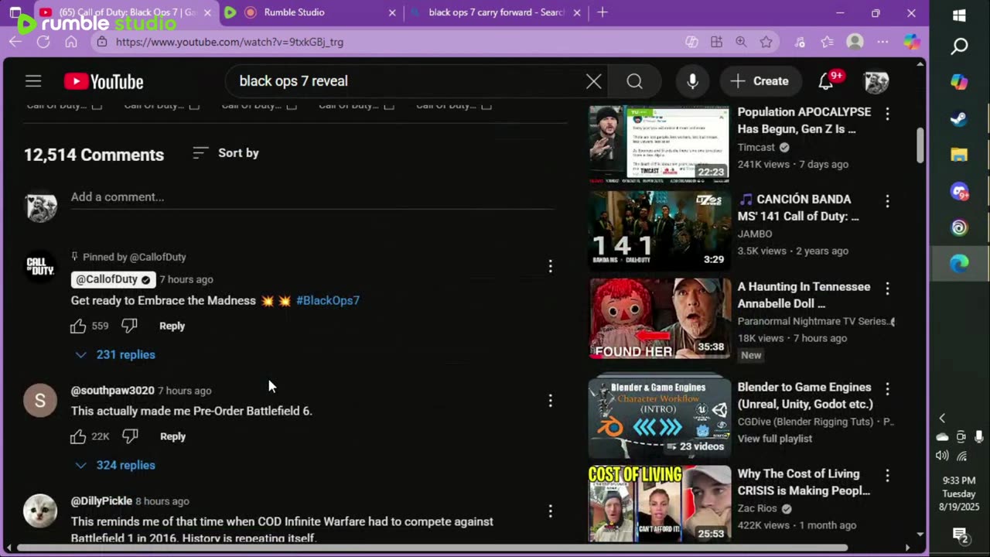Open YouTube notifications bell
Screen dimensions: 990x557
tap(826, 81)
